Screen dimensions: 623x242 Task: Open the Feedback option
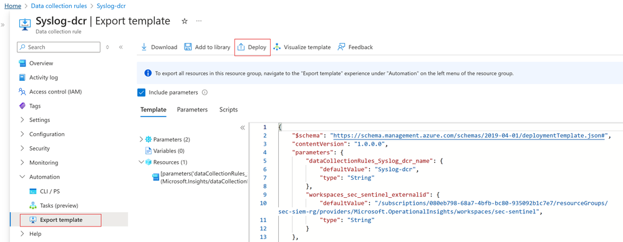(x=355, y=47)
